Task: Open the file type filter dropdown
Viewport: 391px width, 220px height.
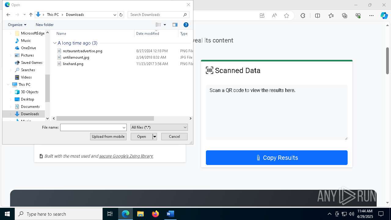Action: [159, 127]
